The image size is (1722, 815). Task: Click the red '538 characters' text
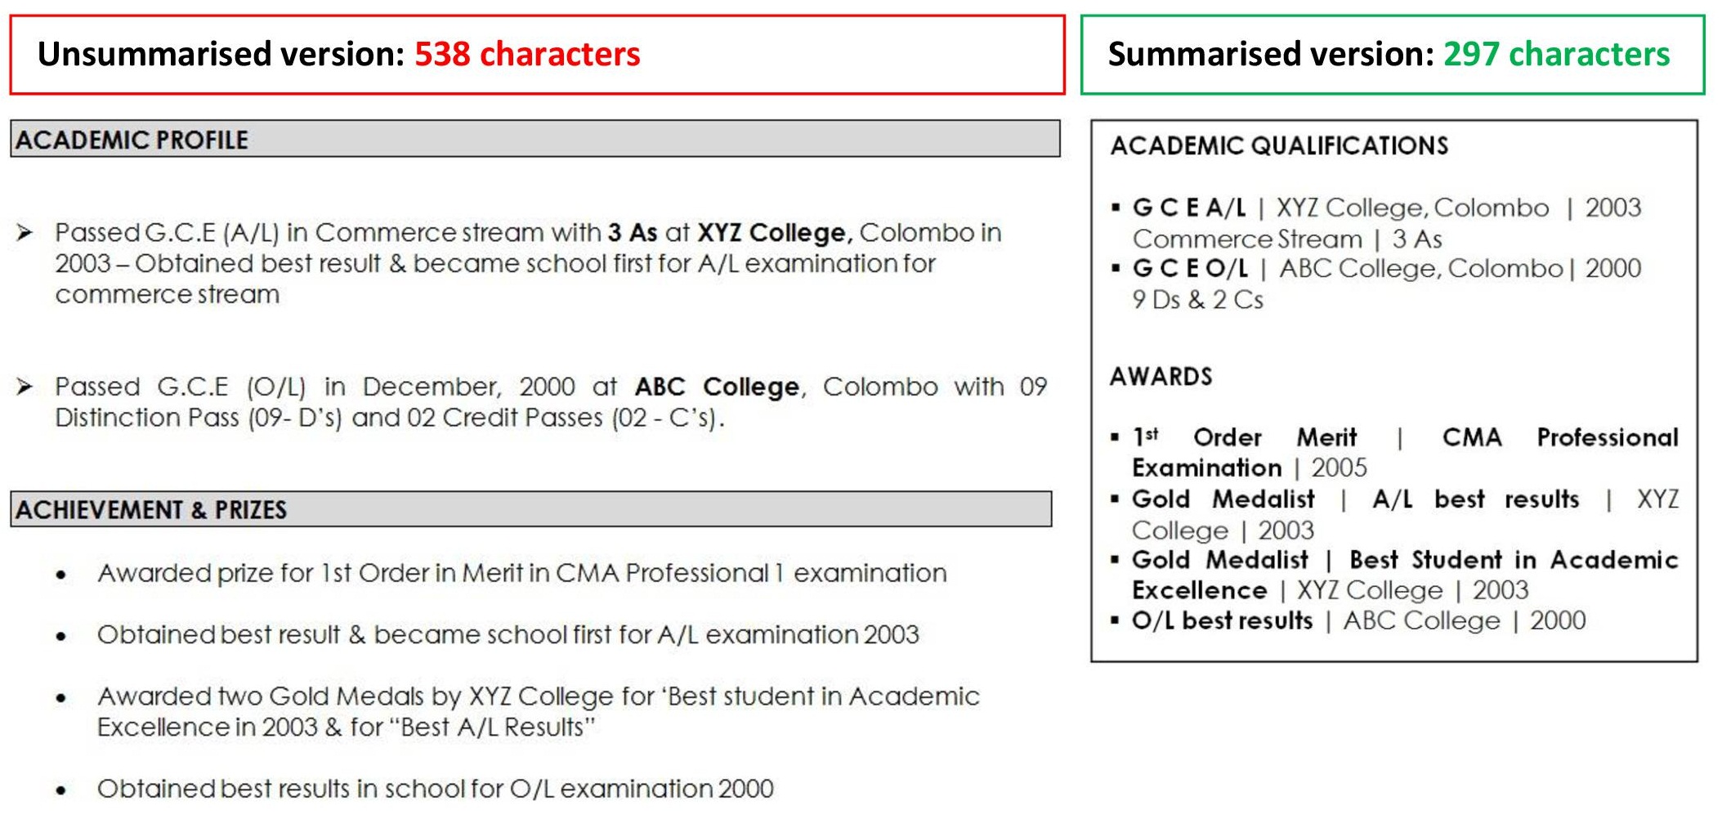point(527,55)
